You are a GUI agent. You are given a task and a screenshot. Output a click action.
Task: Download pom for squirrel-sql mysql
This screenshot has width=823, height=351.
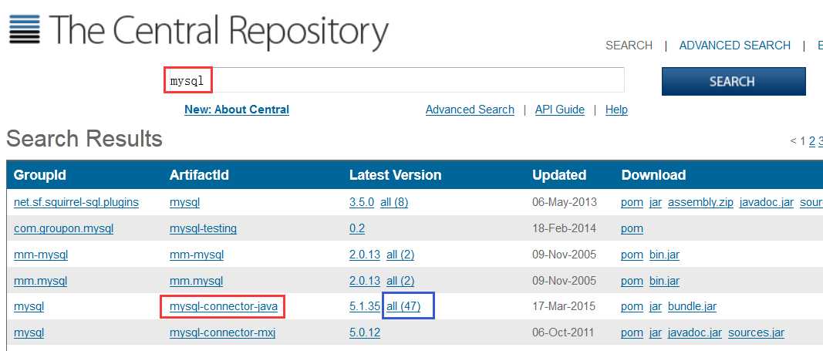[632, 203]
